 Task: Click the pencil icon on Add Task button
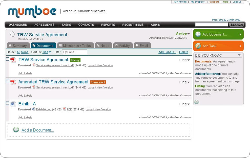[198, 46]
